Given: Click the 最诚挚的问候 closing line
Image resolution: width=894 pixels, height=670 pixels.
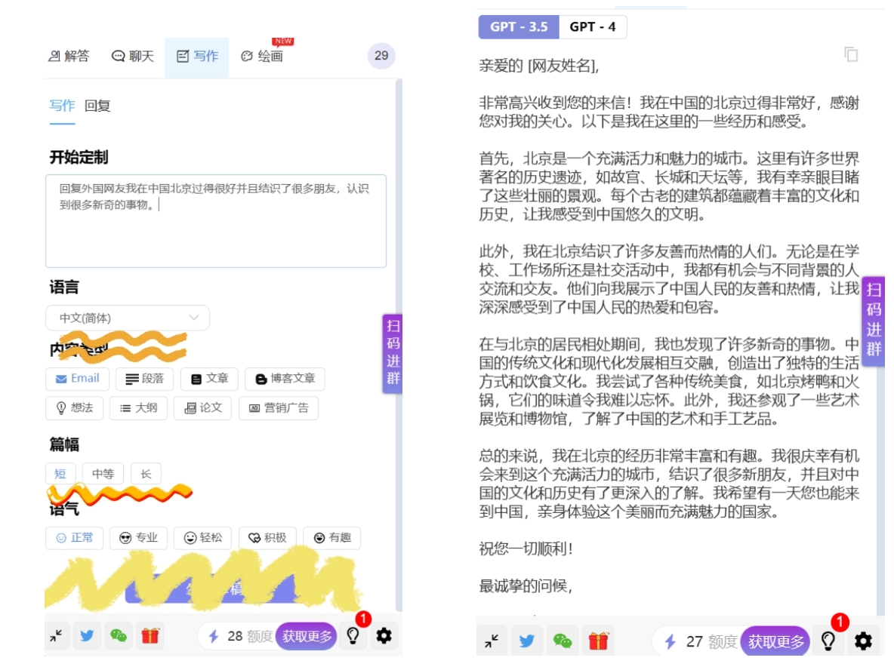Looking at the screenshot, I should click(x=526, y=585).
